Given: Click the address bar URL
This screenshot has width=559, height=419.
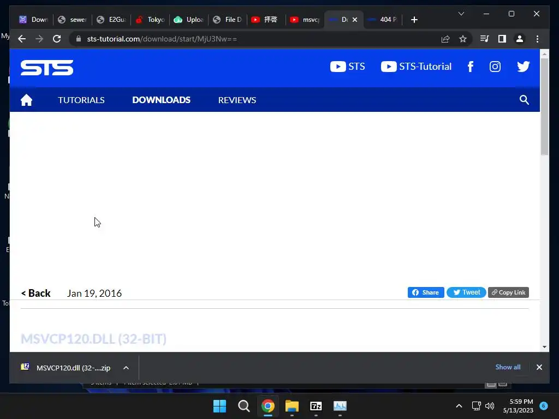Looking at the screenshot, I should pos(162,39).
